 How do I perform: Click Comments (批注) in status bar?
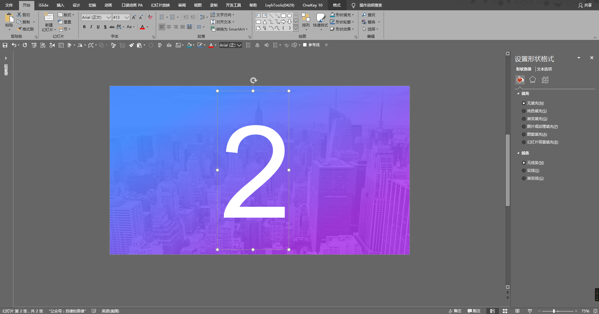pyautogui.click(x=474, y=311)
